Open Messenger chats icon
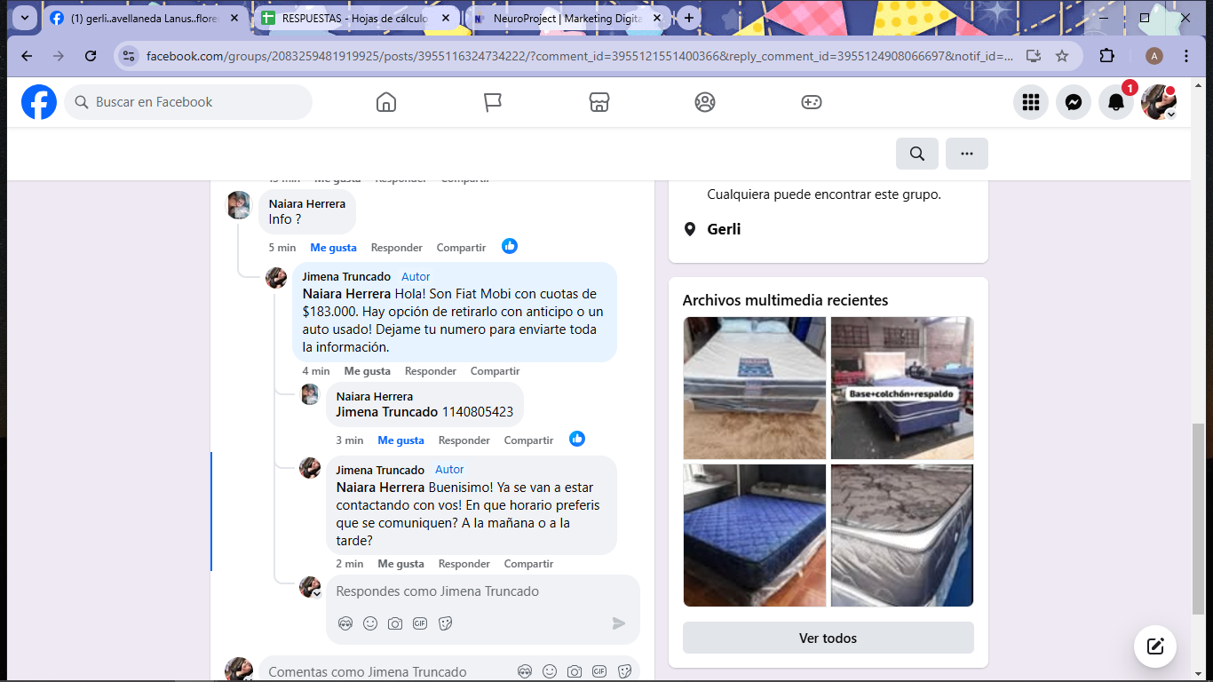This screenshot has height=682, width=1213. tap(1074, 102)
